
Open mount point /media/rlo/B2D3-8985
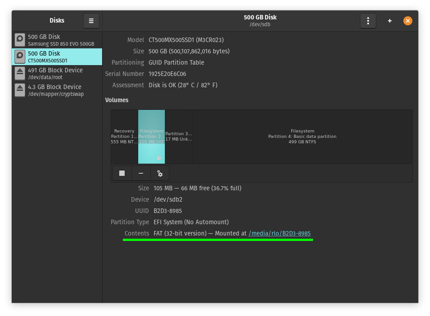click(279, 233)
